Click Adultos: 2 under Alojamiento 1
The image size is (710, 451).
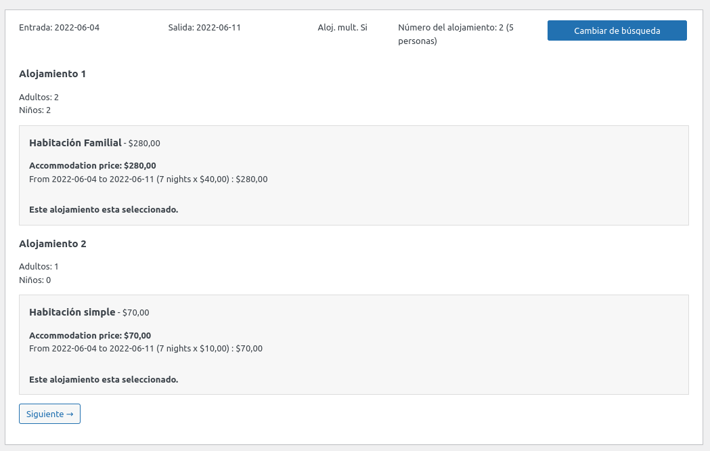38,97
